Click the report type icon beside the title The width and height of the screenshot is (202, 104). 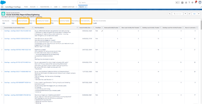[3, 14]
